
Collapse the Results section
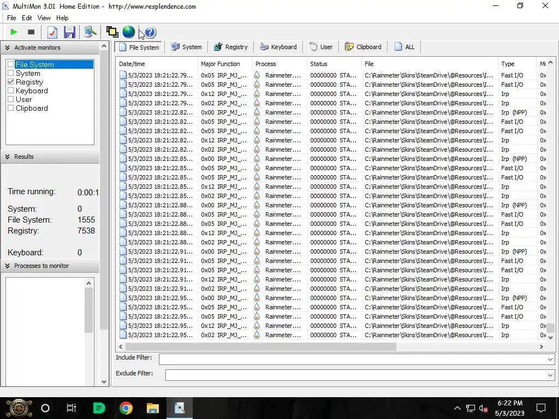[8, 157]
